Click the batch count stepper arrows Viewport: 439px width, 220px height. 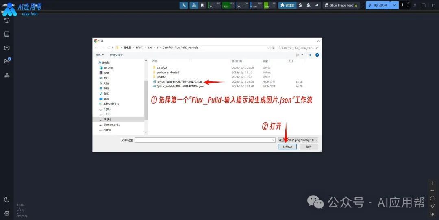pyautogui.click(x=408, y=5)
